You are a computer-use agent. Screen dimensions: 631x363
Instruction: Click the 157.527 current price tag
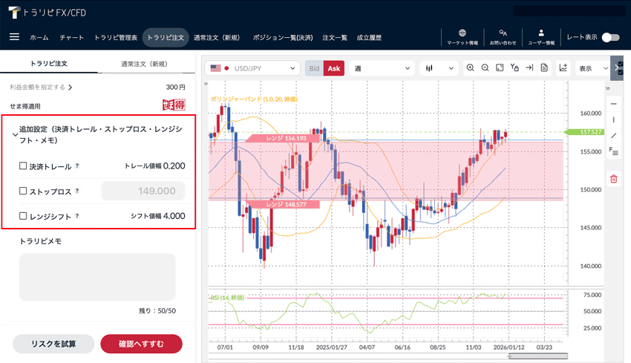[586, 132]
